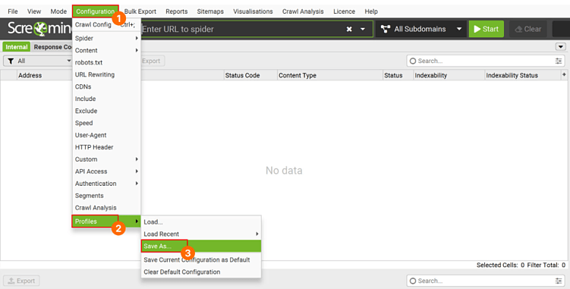The image size is (570, 289).
Task: Choose Speed option
Action: [106, 123]
